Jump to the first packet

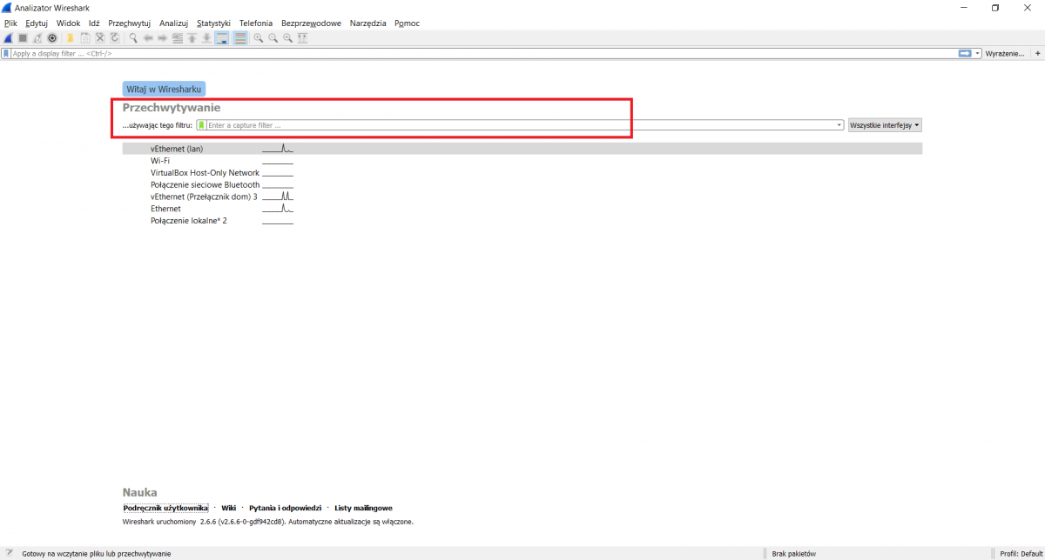tap(192, 38)
